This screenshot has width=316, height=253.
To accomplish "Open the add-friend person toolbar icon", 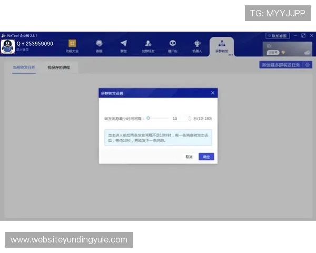I will pos(148,43).
